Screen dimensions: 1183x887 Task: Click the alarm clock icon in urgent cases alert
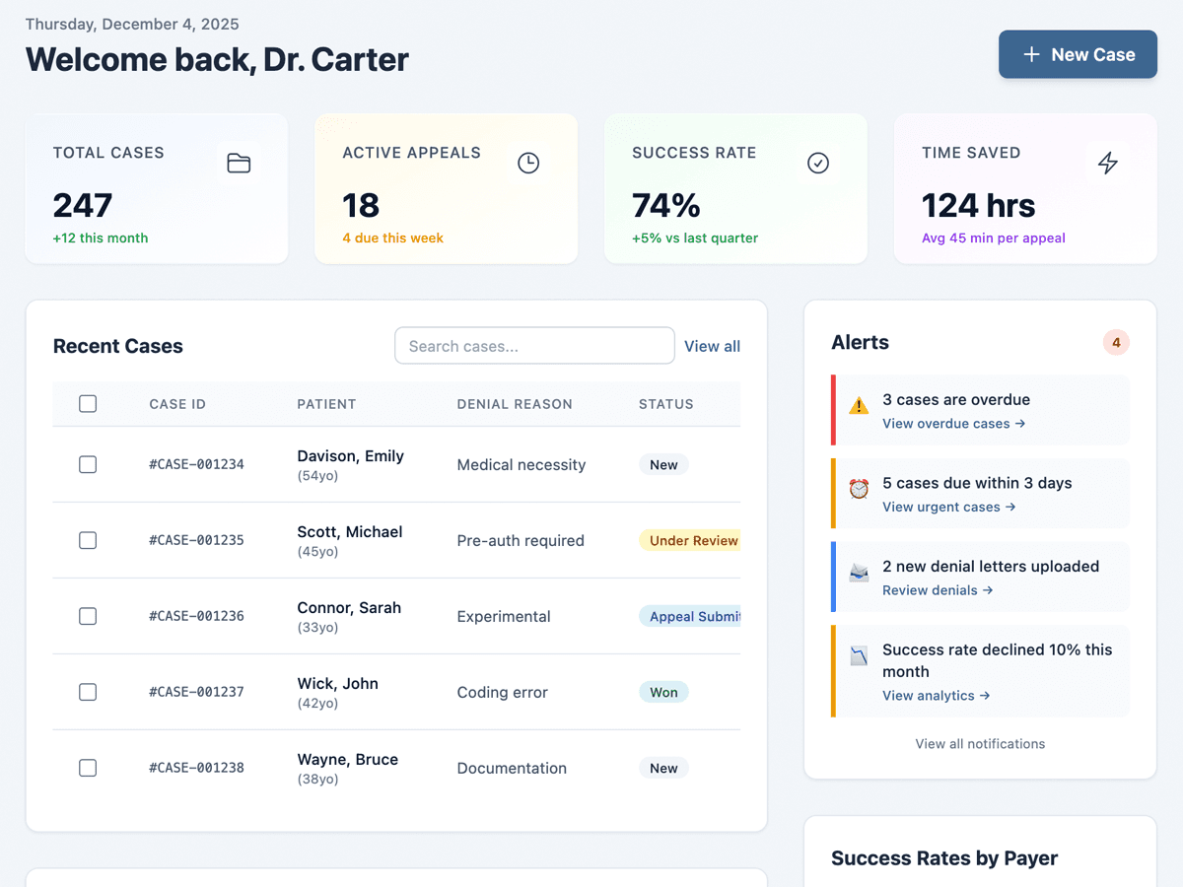tap(858, 488)
